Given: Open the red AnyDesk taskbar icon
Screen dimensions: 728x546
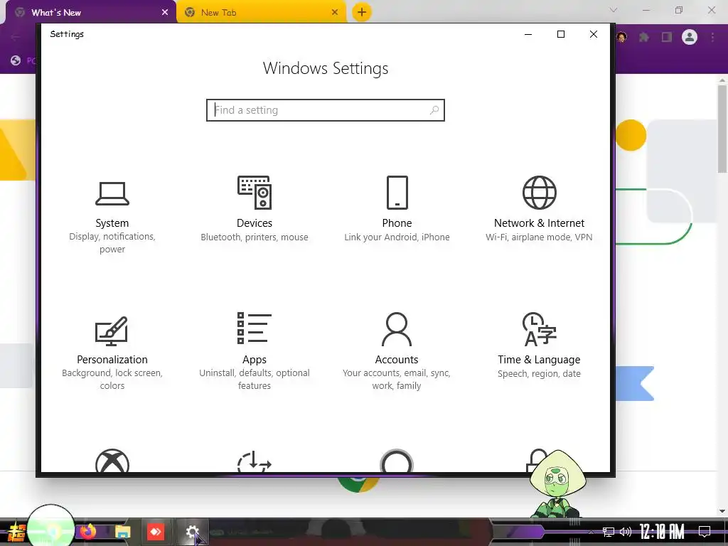Looking at the screenshot, I should [x=156, y=532].
